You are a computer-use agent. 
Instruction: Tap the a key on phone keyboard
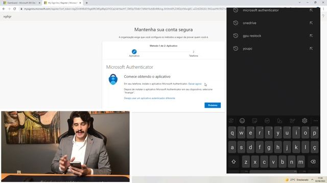click(232, 147)
